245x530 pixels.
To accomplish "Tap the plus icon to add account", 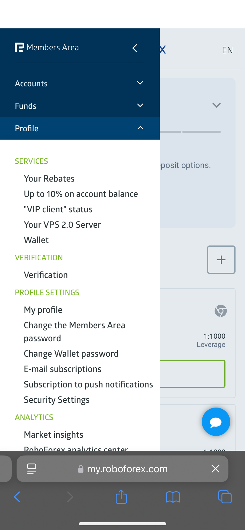I will (221, 260).
